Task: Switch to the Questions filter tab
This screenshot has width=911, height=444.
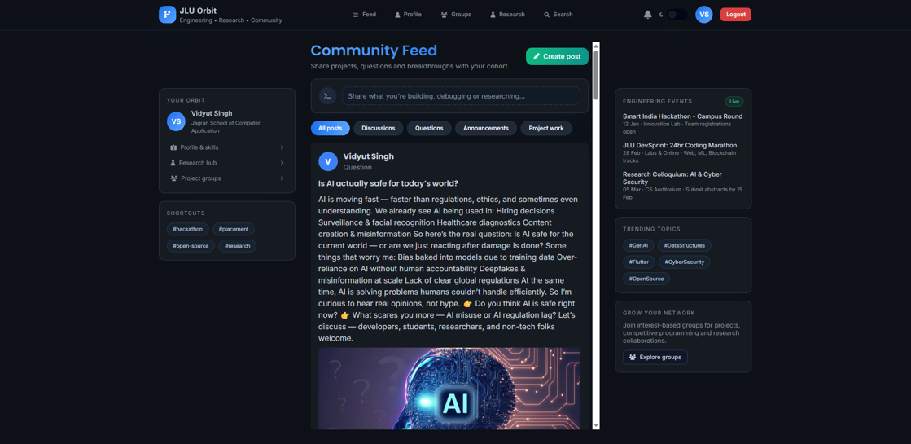Action: tap(429, 128)
